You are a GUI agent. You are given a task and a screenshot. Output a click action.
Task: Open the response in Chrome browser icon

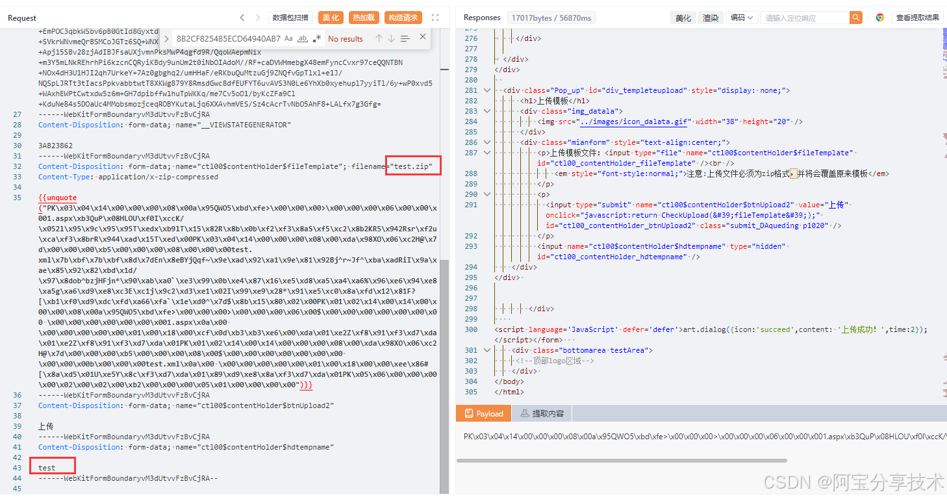point(880,18)
